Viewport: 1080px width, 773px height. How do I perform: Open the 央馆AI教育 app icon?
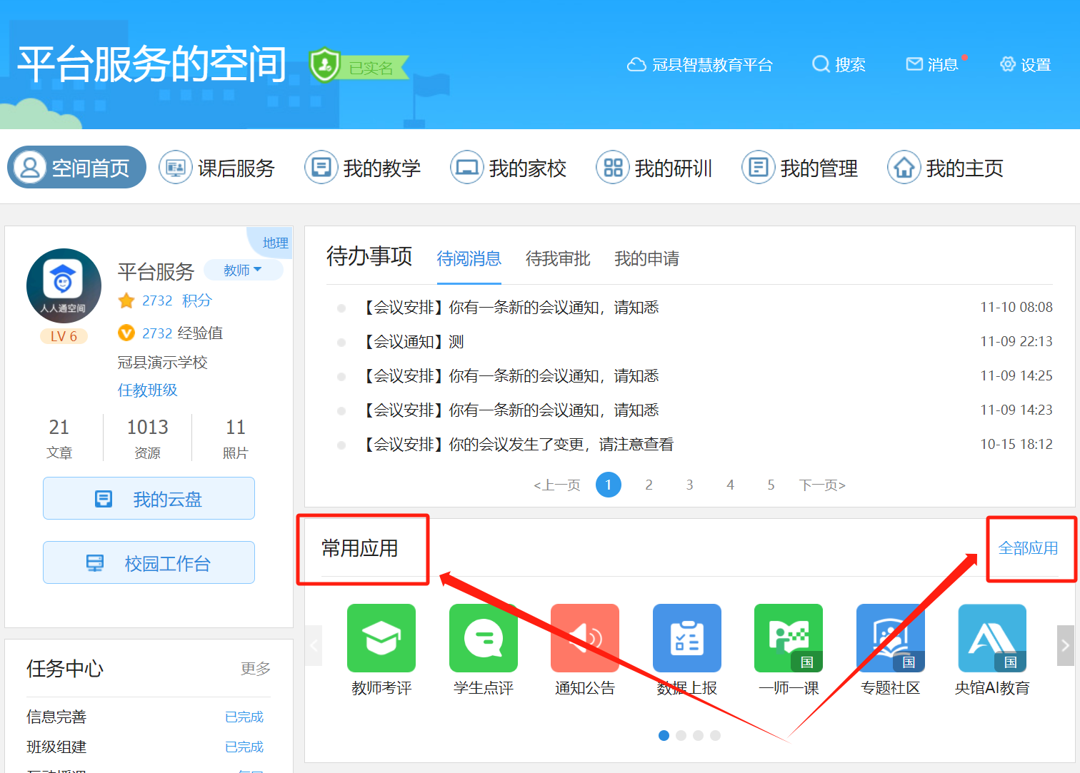[992, 638]
